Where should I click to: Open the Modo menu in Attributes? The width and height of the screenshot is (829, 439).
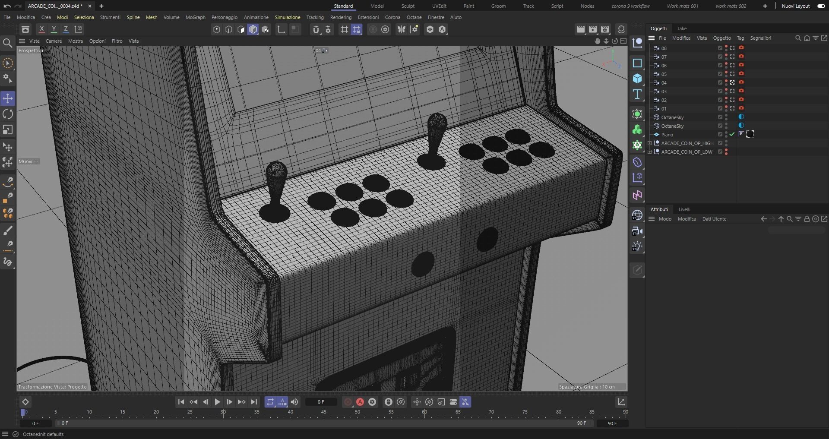(665, 219)
